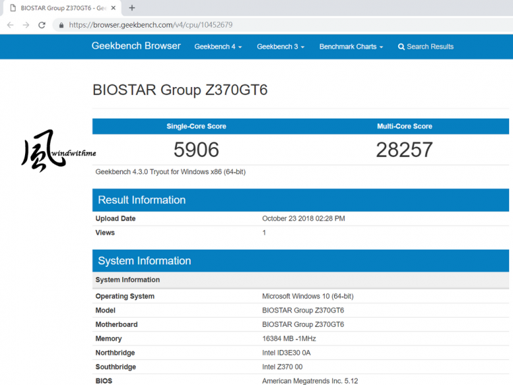Click the blue System Information section heading
Viewport: 513px width, 385px height.
(x=144, y=261)
